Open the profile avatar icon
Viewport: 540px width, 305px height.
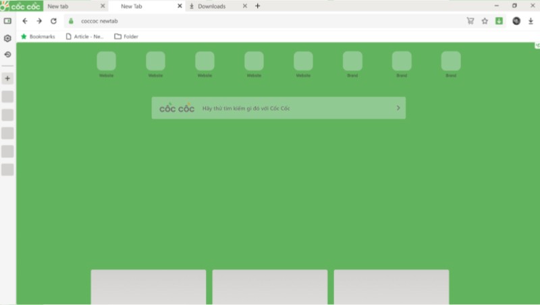[516, 21]
